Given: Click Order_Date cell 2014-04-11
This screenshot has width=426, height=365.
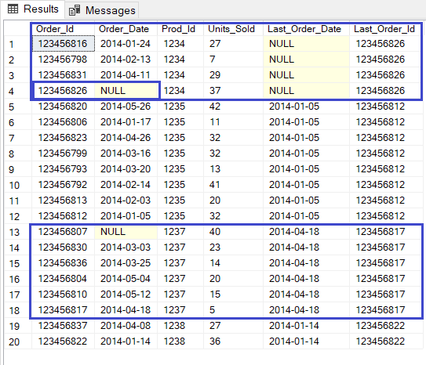Looking at the screenshot, I should click(126, 75).
